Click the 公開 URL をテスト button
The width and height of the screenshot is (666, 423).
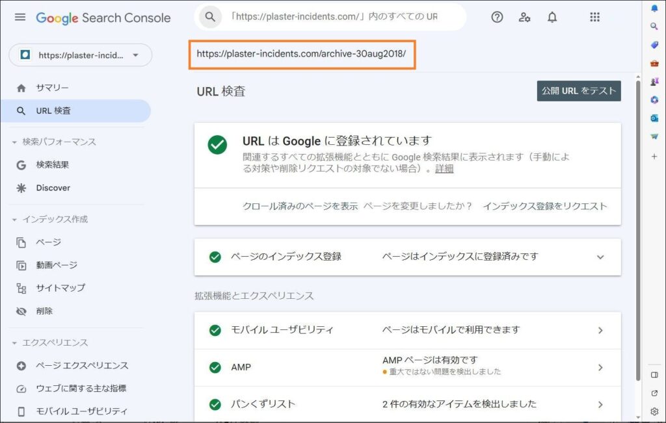pos(578,91)
